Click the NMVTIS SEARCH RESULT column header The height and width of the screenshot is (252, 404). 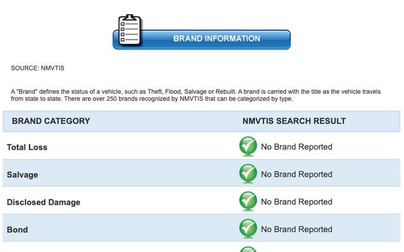294,121
